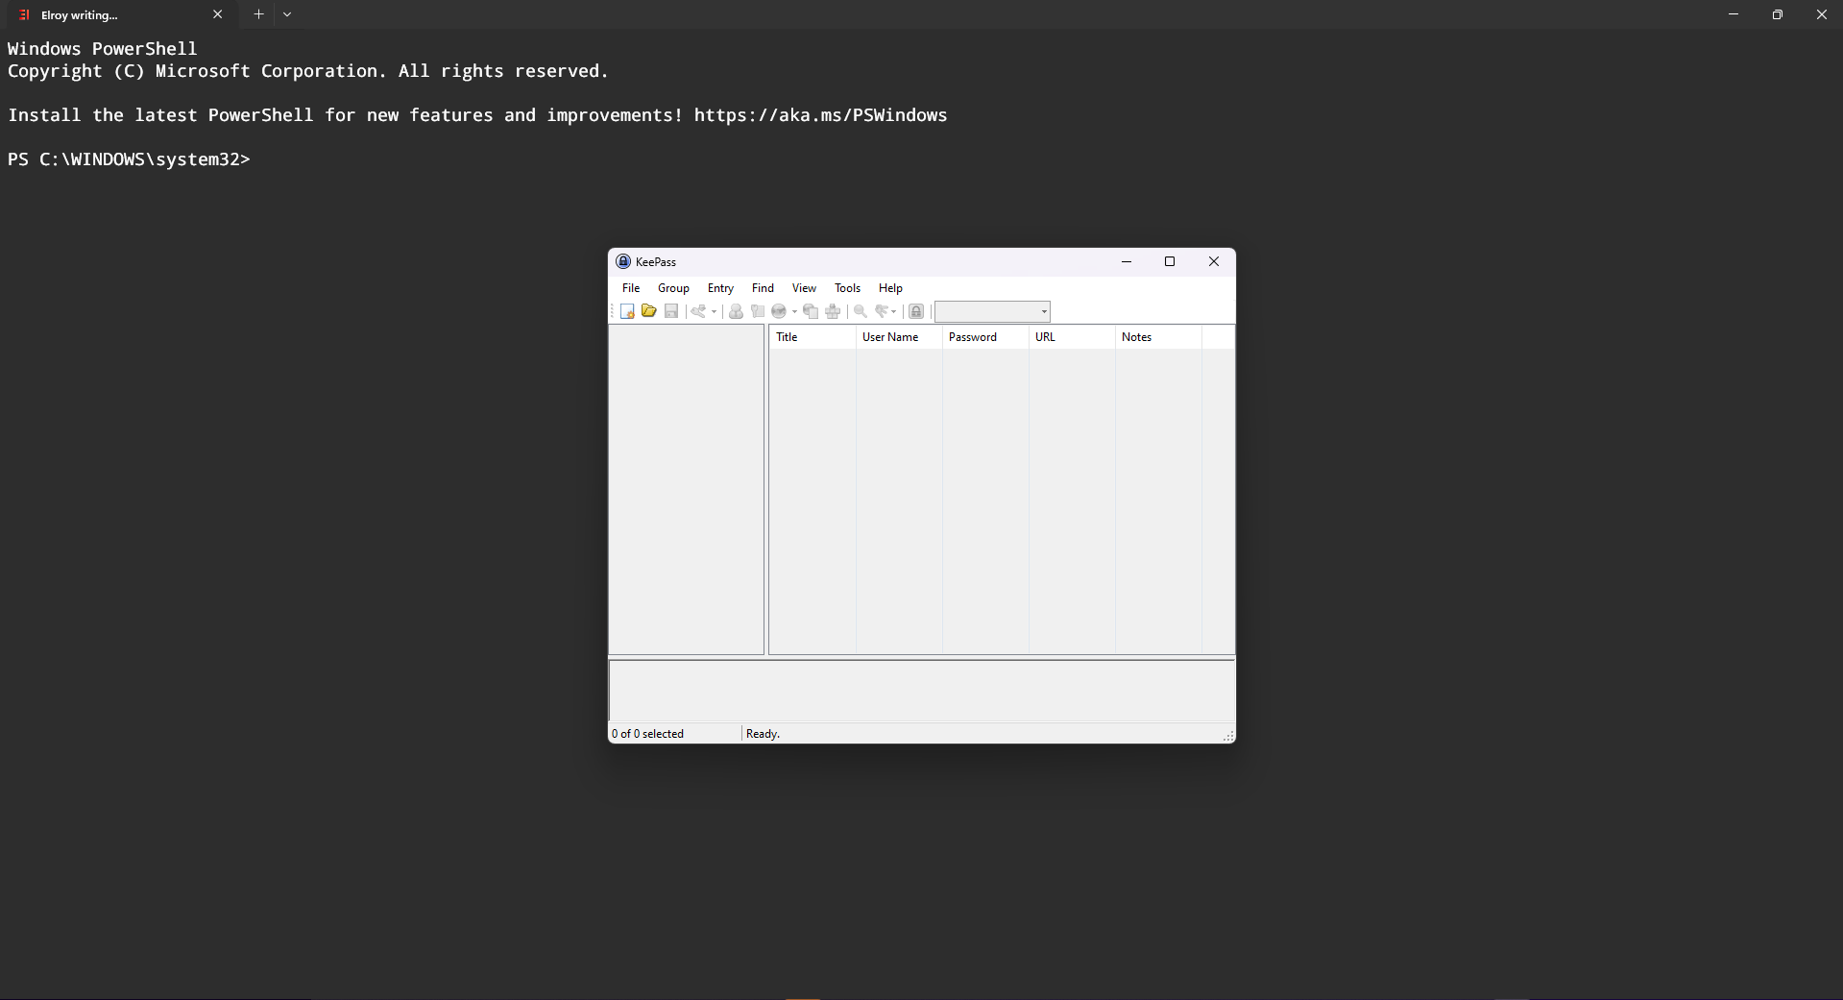Close the Windows Terminal window
1843x1000 pixels.
1821,14
